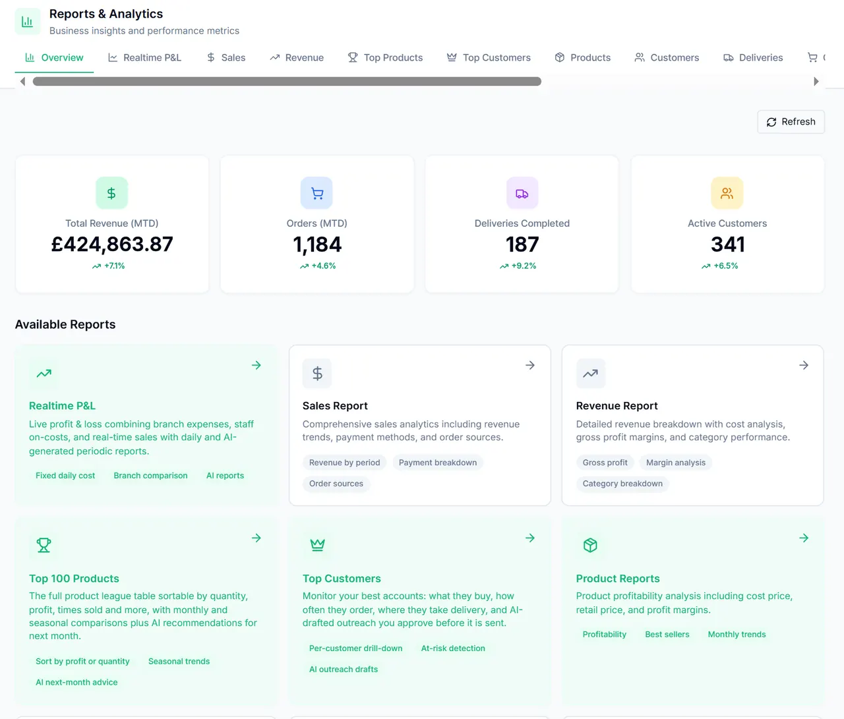Click the Refresh button
Screen dimensions: 844x719
tap(791, 122)
